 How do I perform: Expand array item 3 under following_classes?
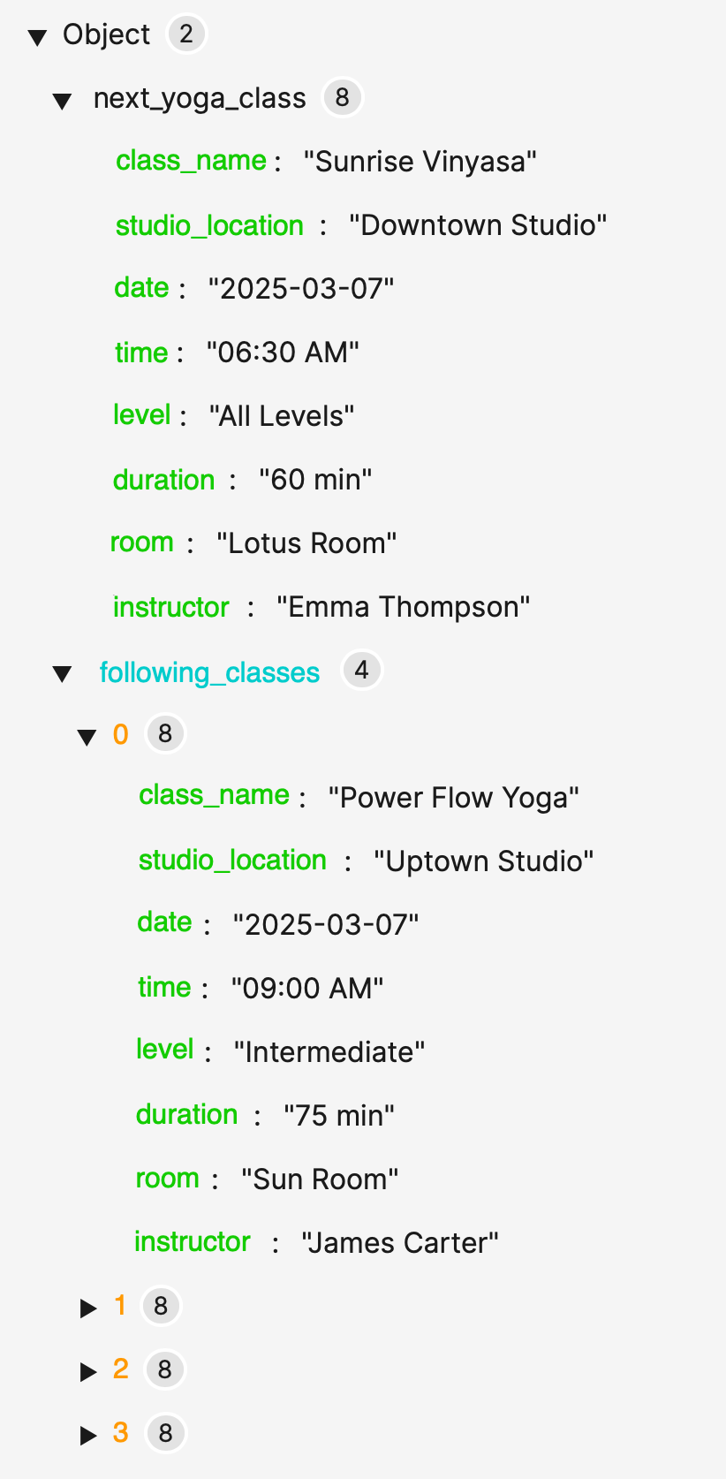86,1436
